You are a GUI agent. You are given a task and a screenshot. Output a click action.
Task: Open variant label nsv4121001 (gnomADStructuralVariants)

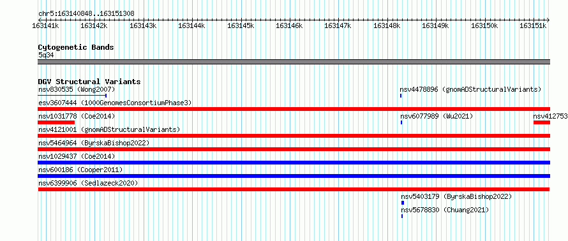point(109,129)
